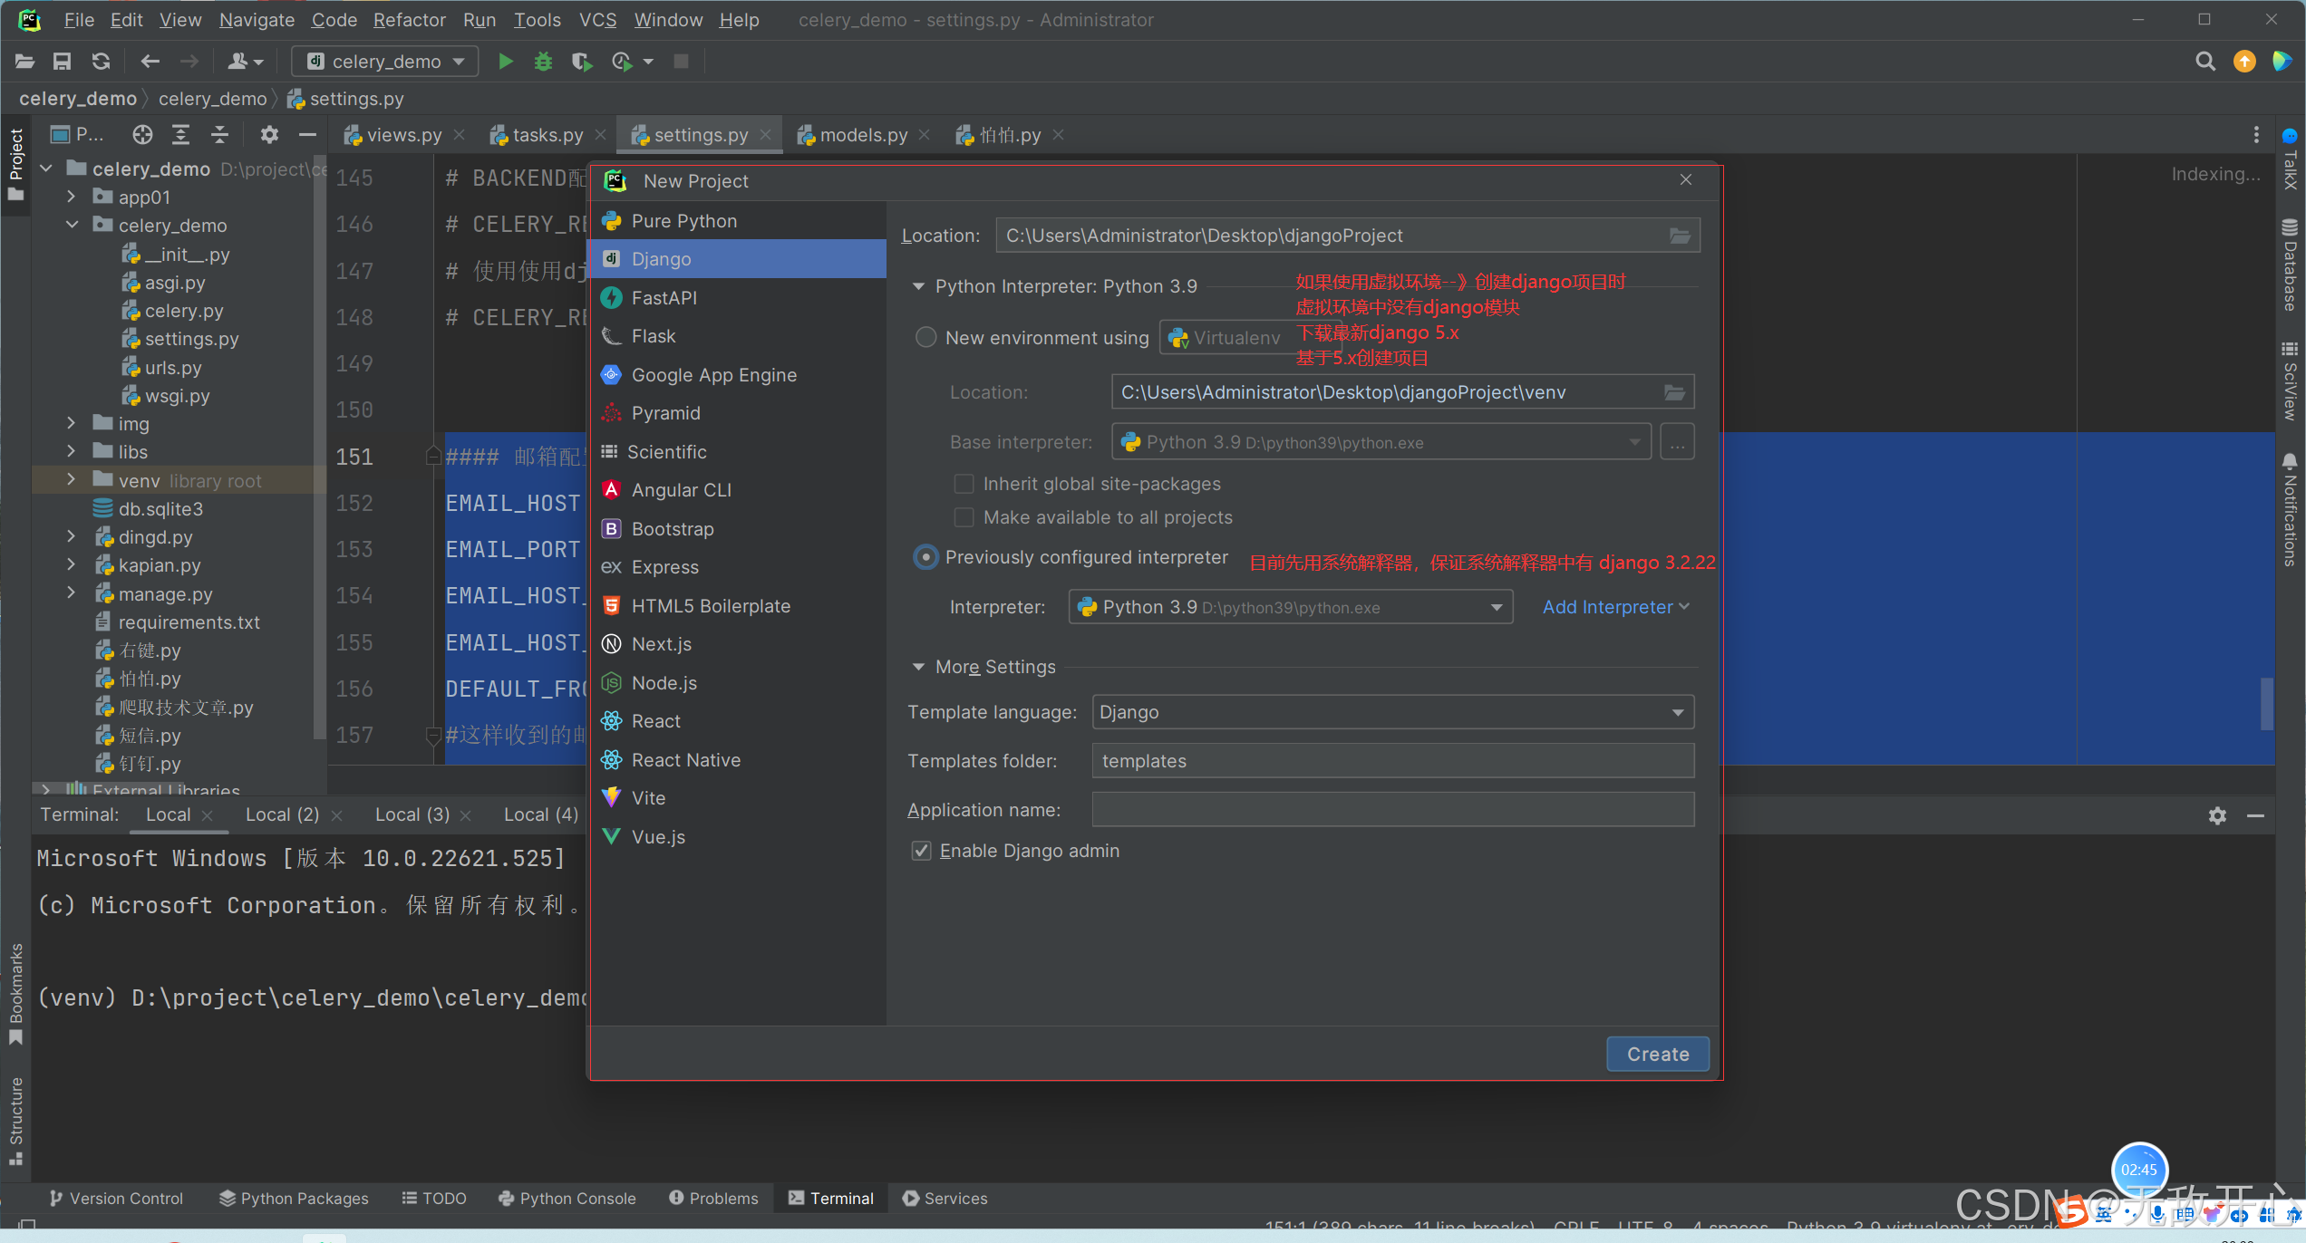Uncheck Enable Django admin checkbox
The image size is (2306, 1243).
921,851
